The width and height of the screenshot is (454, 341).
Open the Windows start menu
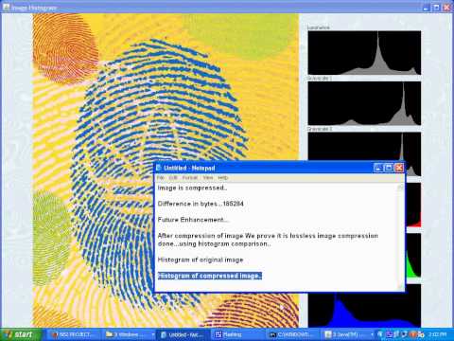point(20,334)
